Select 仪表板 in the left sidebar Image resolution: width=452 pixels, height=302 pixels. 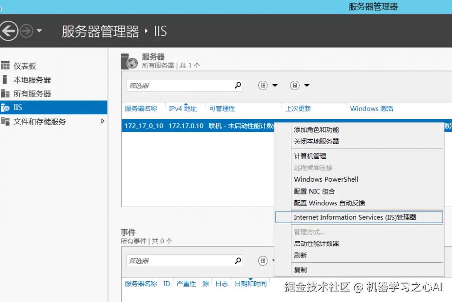click(x=24, y=66)
